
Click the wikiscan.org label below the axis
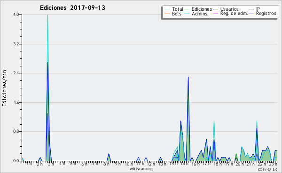click(x=141, y=169)
